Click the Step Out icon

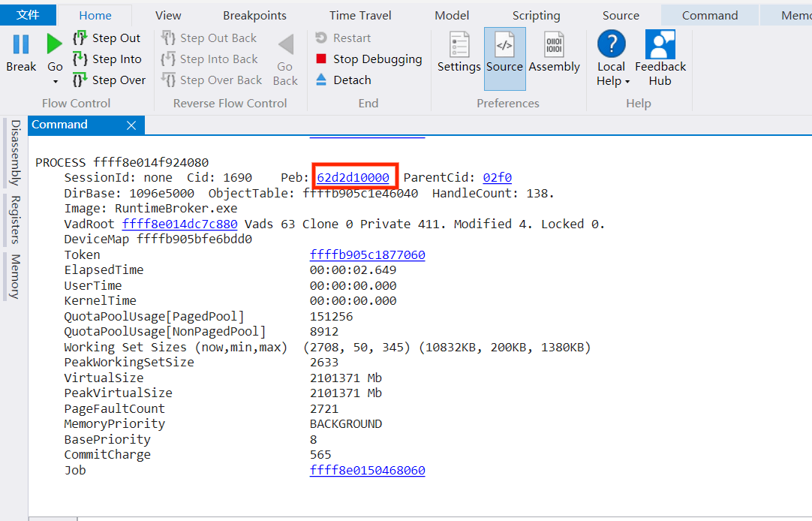(80, 38)
